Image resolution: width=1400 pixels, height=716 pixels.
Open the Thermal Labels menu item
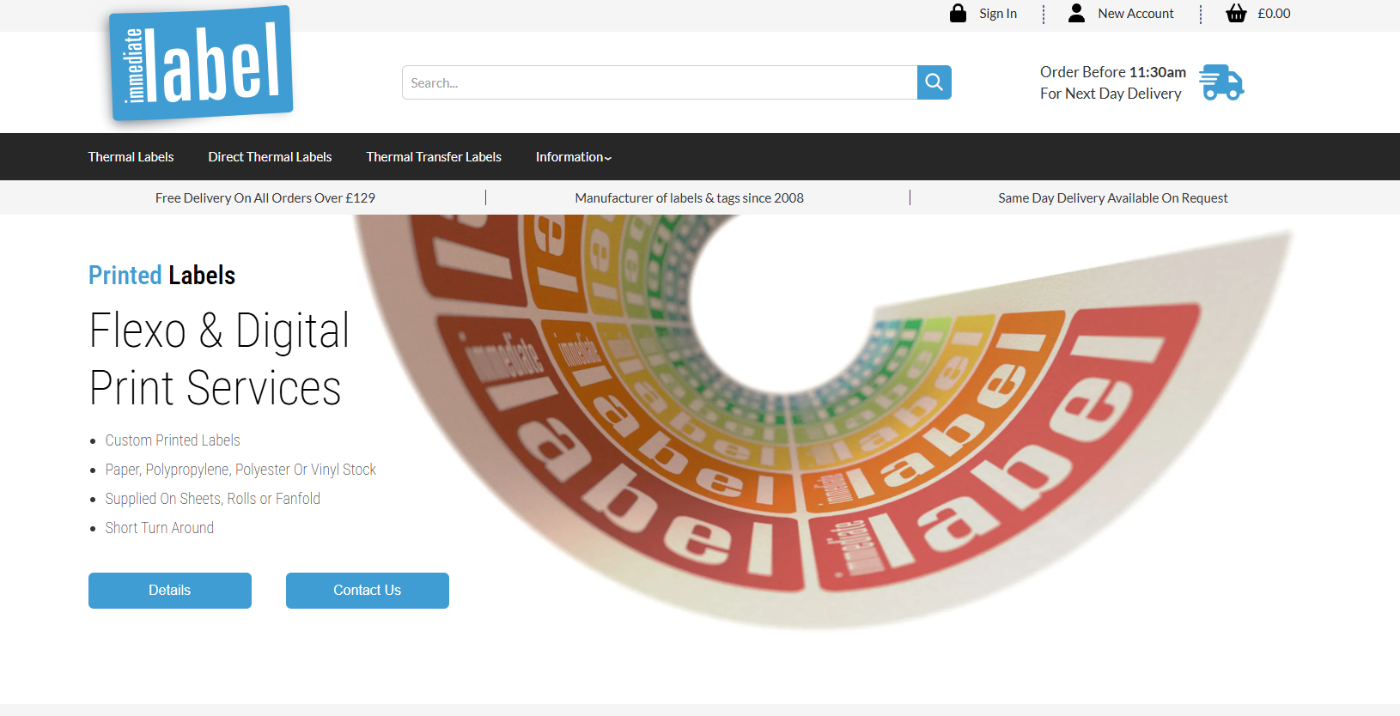131,157
